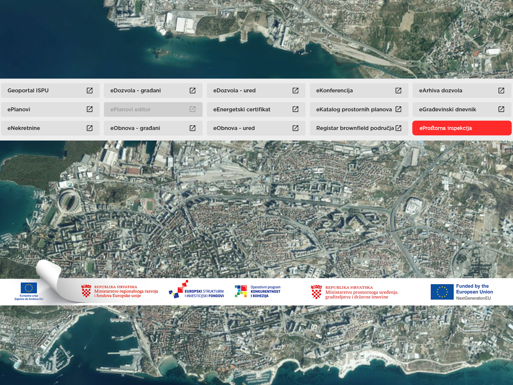This screenshot has width=513, height=385.
Task: Click external-link icon beside eDozvola - građani
Action: (x=193, y=90)
